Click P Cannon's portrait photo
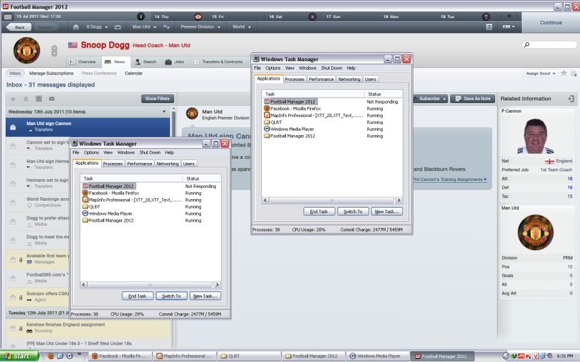This screenshot has width=580, height=362. 536,136
